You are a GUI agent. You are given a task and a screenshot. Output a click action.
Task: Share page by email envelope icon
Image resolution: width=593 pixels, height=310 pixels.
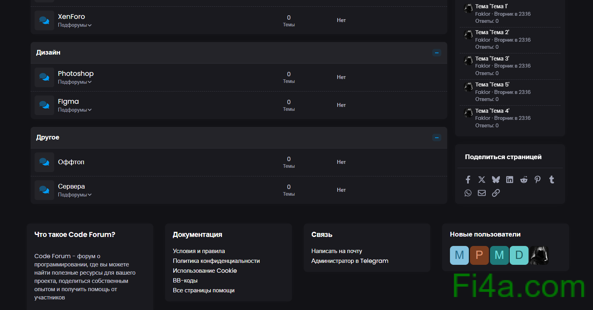click(482, 193)
